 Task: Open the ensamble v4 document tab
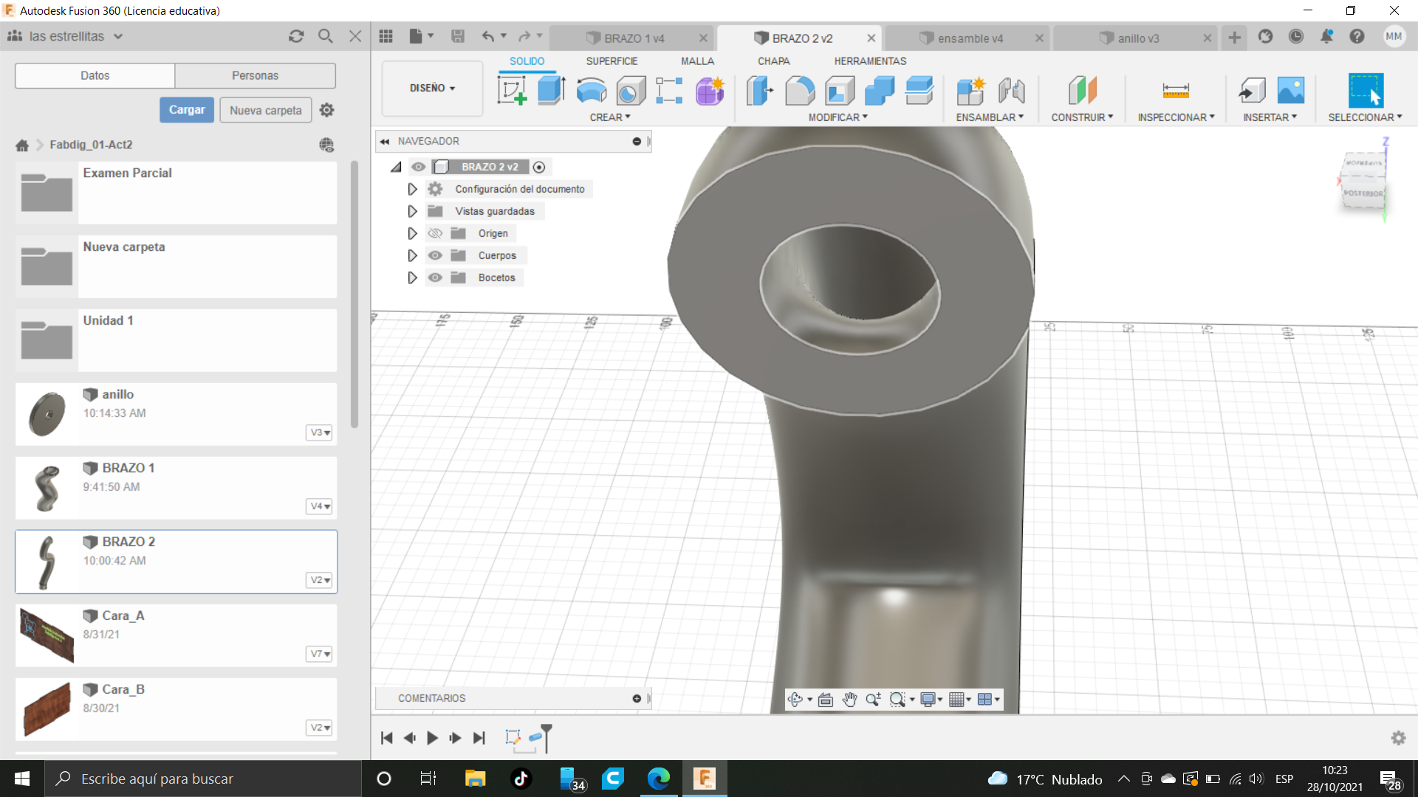(x=970, y=38)
